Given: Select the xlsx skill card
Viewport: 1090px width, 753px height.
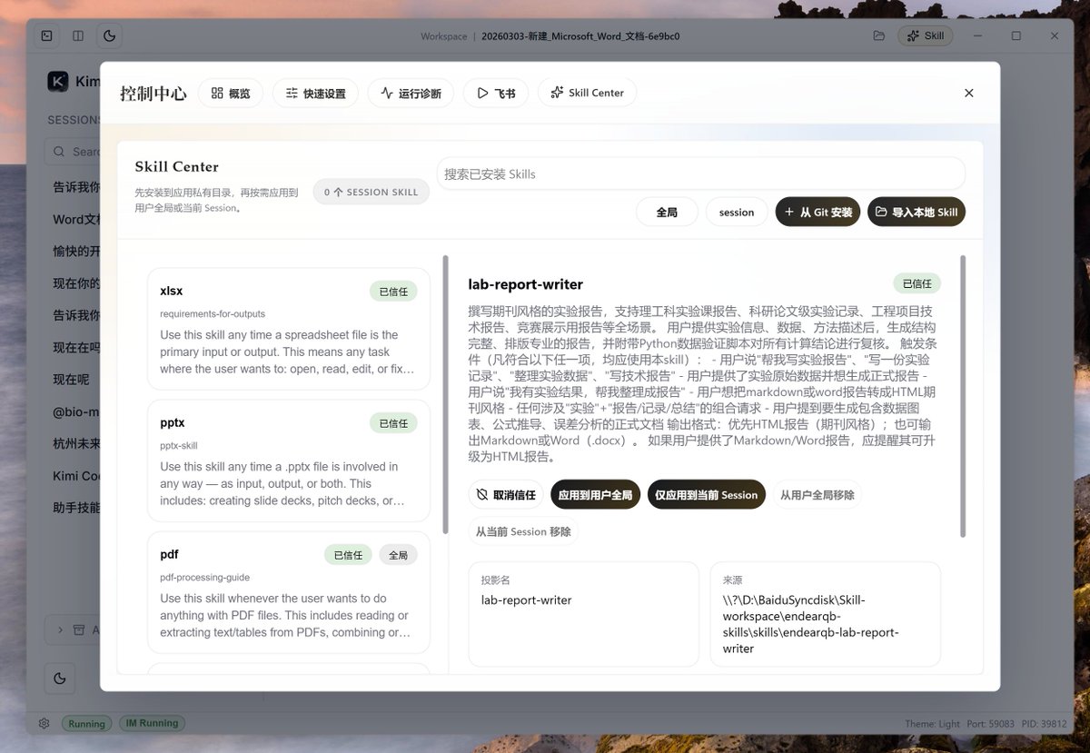Looking at the screenshot, I should 288,329.
